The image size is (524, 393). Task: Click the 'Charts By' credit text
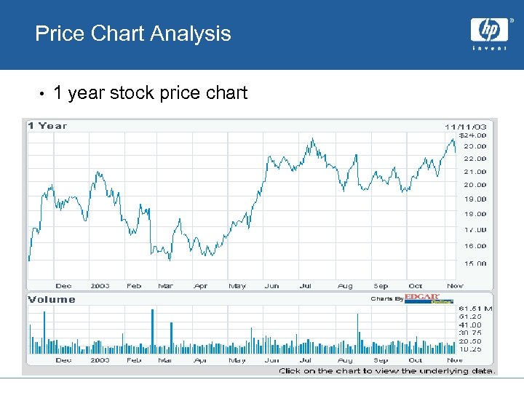point(386,298)
